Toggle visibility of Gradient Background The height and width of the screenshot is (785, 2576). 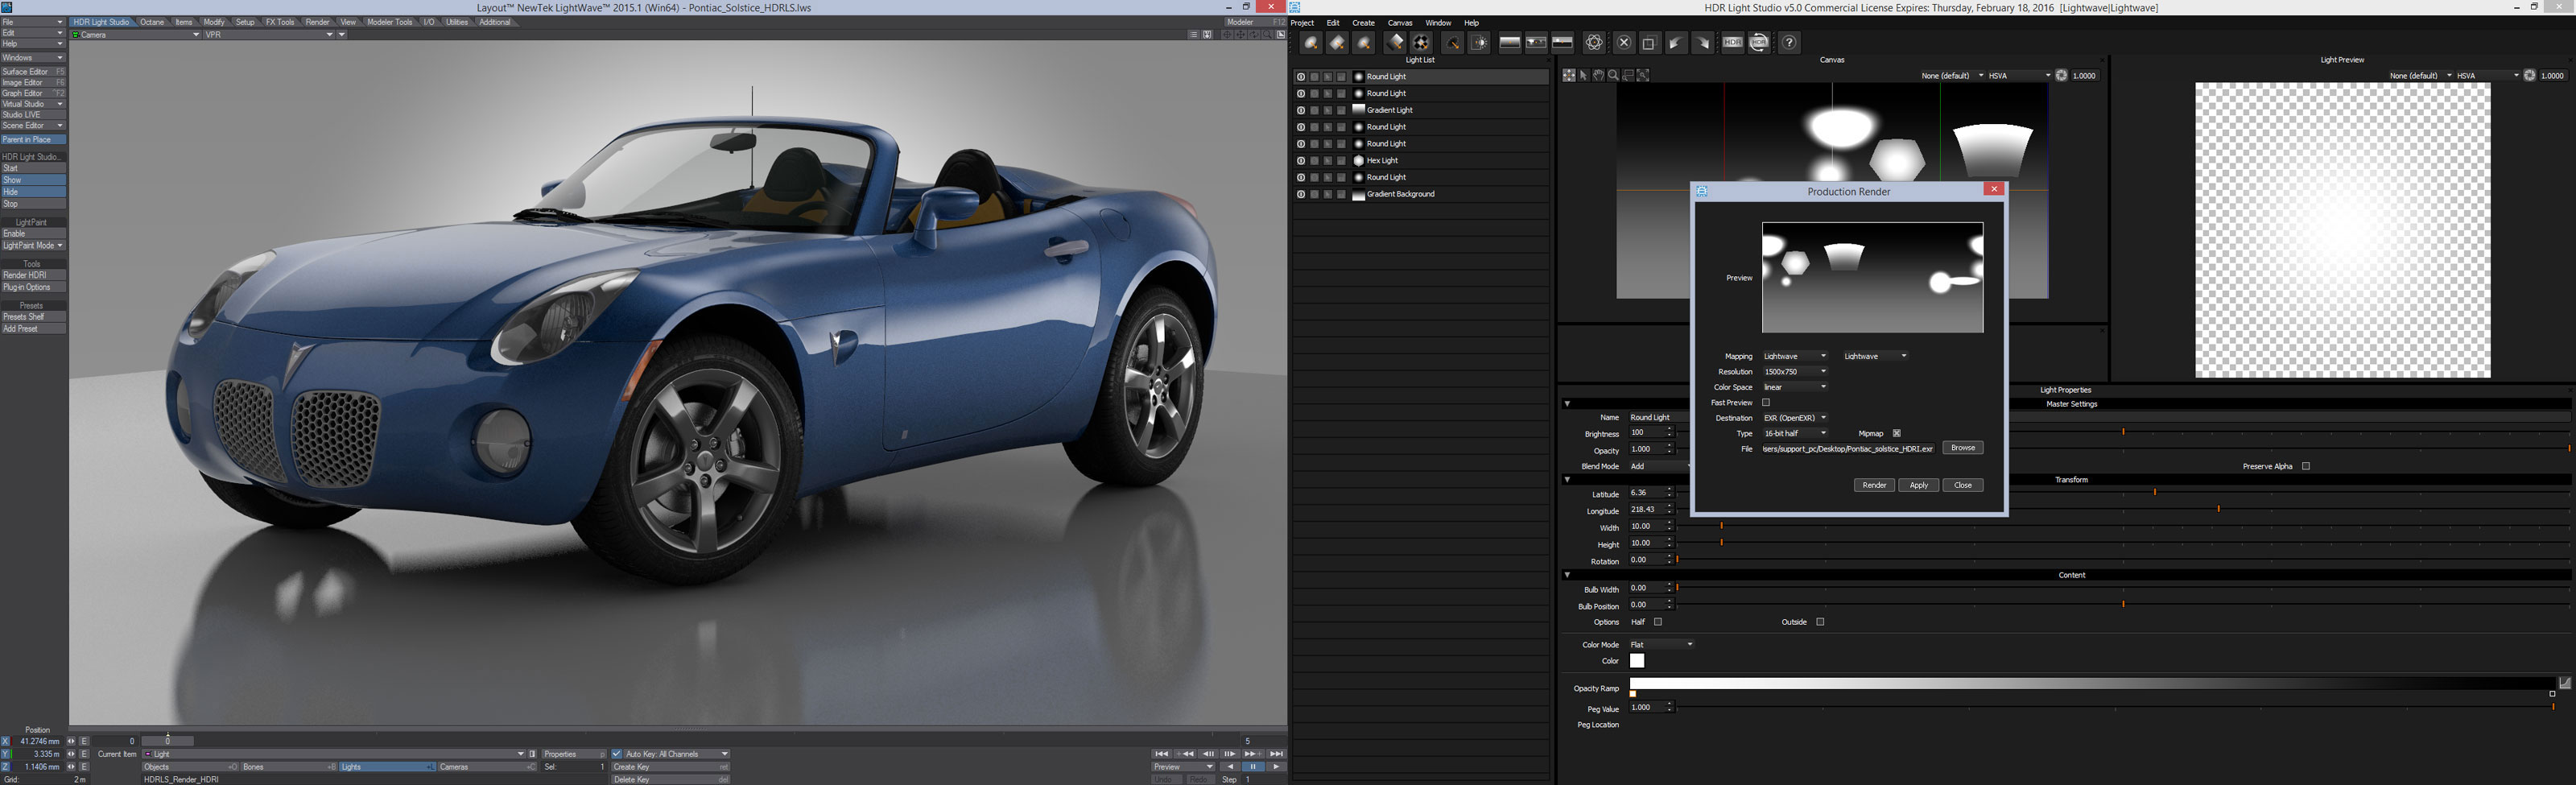pyautogui.click(x=1300, y=194)
